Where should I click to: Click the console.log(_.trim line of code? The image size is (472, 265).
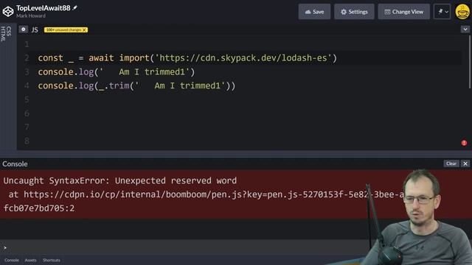click(136, 86)
